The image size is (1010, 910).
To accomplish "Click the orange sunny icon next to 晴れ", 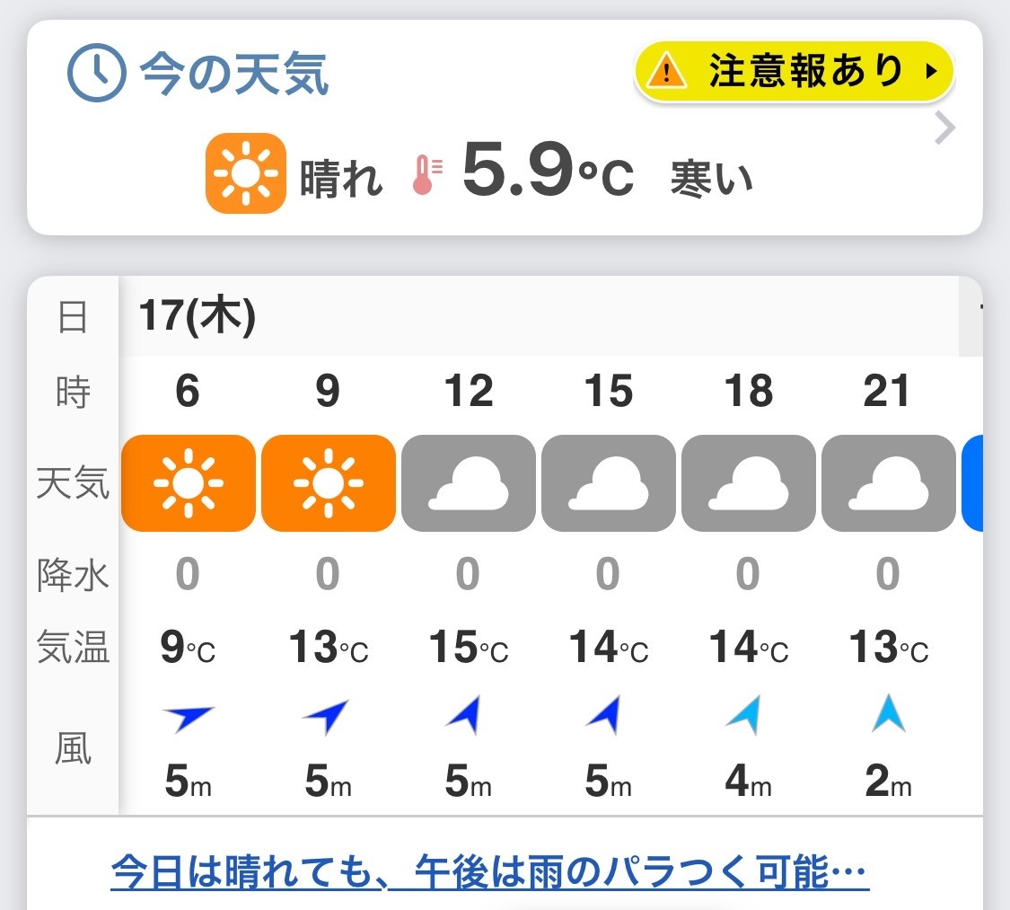I will 245,172.
